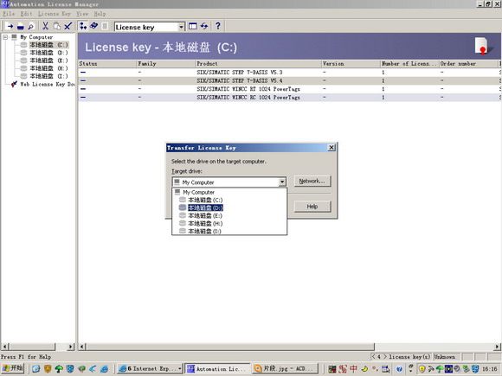
Task: Select 本地磁盘 (E:) in left tree
Action: pyautogui.click(x=49, y=61)
